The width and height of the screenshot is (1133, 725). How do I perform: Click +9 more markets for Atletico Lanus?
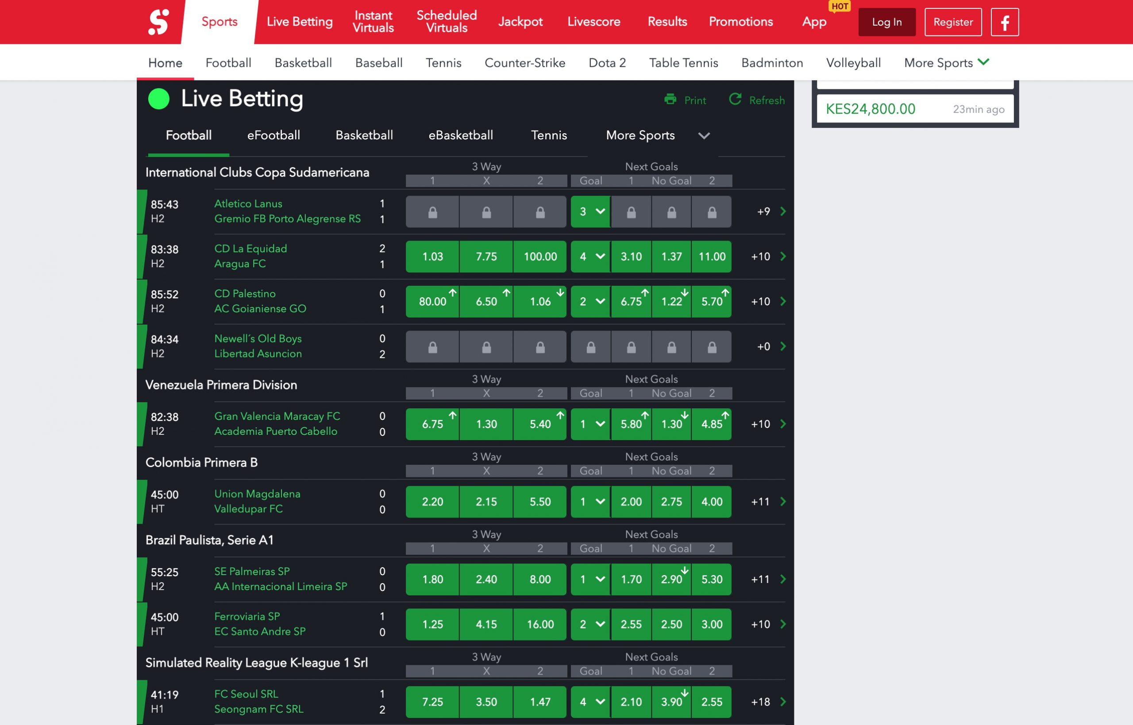[x=763, y=212]
